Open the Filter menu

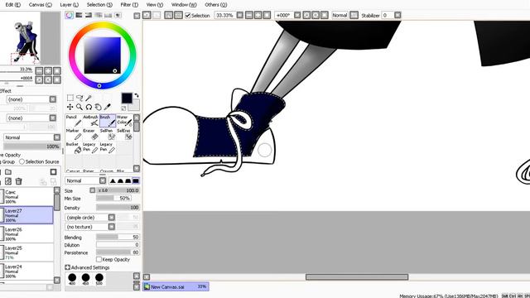tap(129, 5)
